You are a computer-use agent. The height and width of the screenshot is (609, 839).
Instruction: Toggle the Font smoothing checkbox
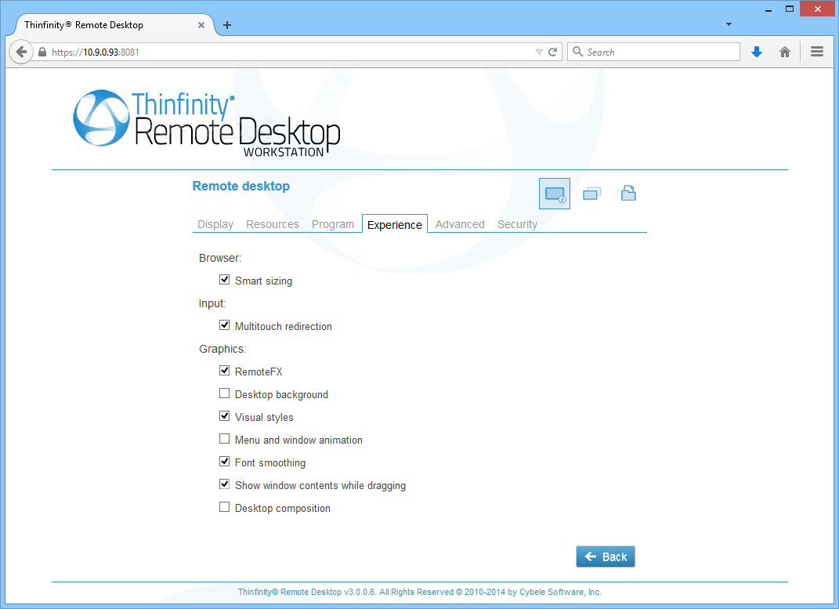(224, 462)
